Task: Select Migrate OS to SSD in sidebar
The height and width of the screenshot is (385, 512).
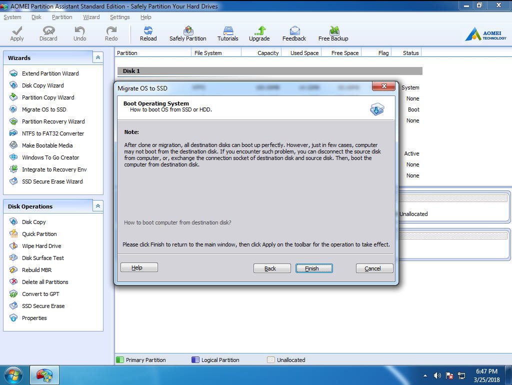Action: [44, 109]
